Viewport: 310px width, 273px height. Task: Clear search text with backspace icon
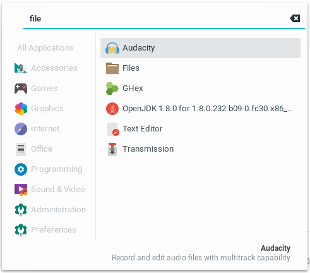coord(295,18)
